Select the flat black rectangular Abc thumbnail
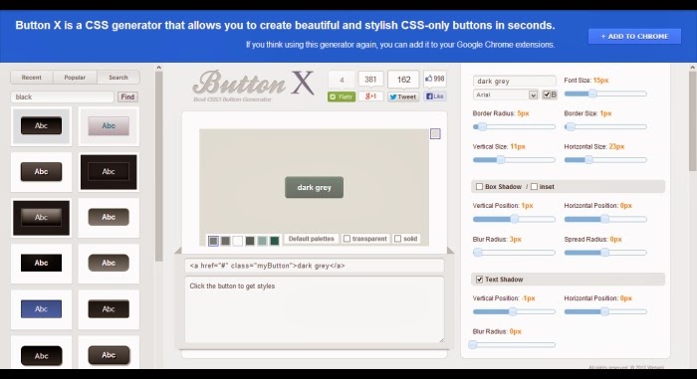The width and height of the screenshot is (697, 379). (42, 263)
